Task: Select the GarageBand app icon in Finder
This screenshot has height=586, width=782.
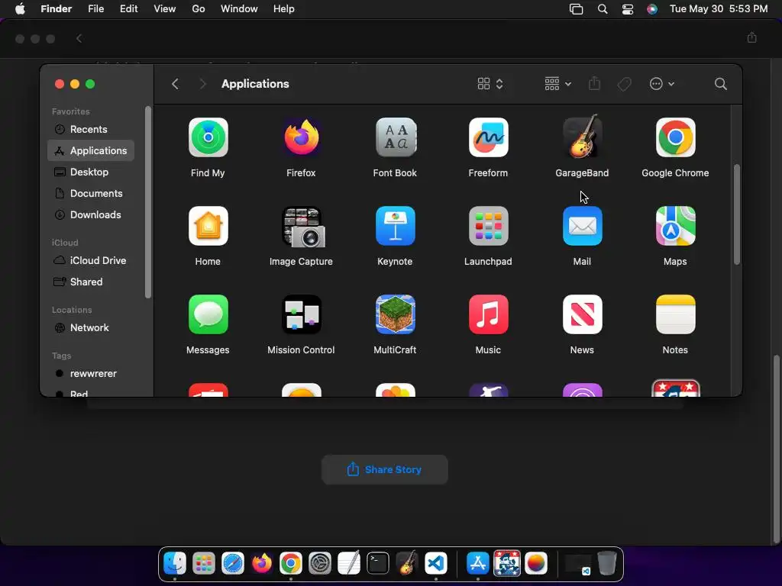Action: coord(582,137)
